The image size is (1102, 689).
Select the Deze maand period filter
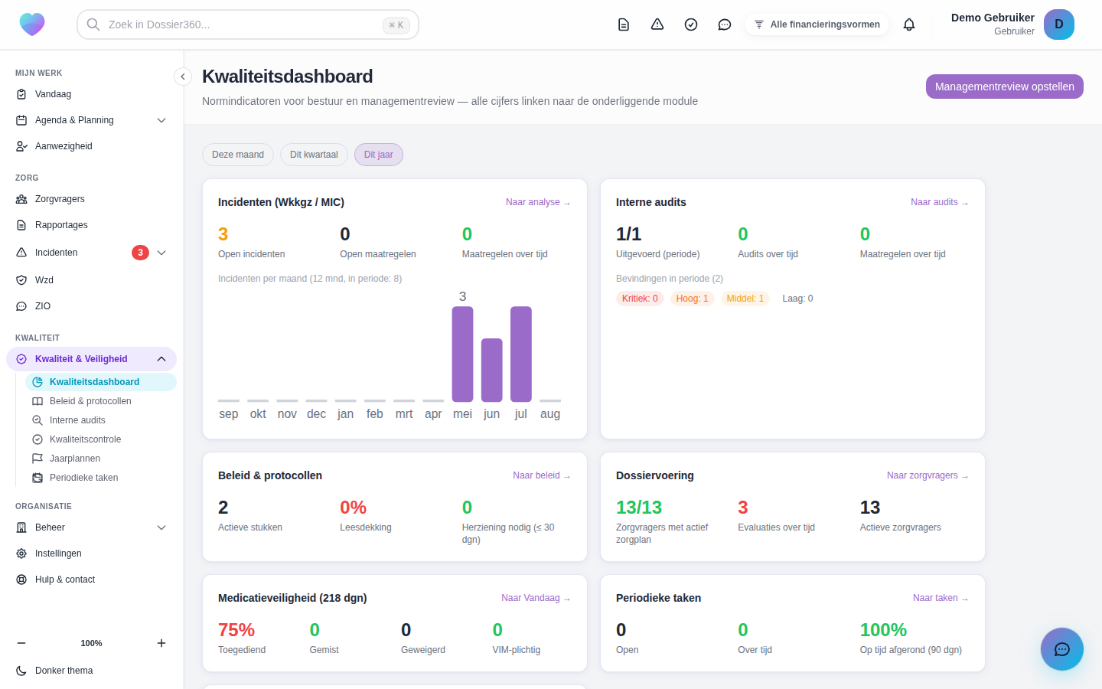click(238, 155)
